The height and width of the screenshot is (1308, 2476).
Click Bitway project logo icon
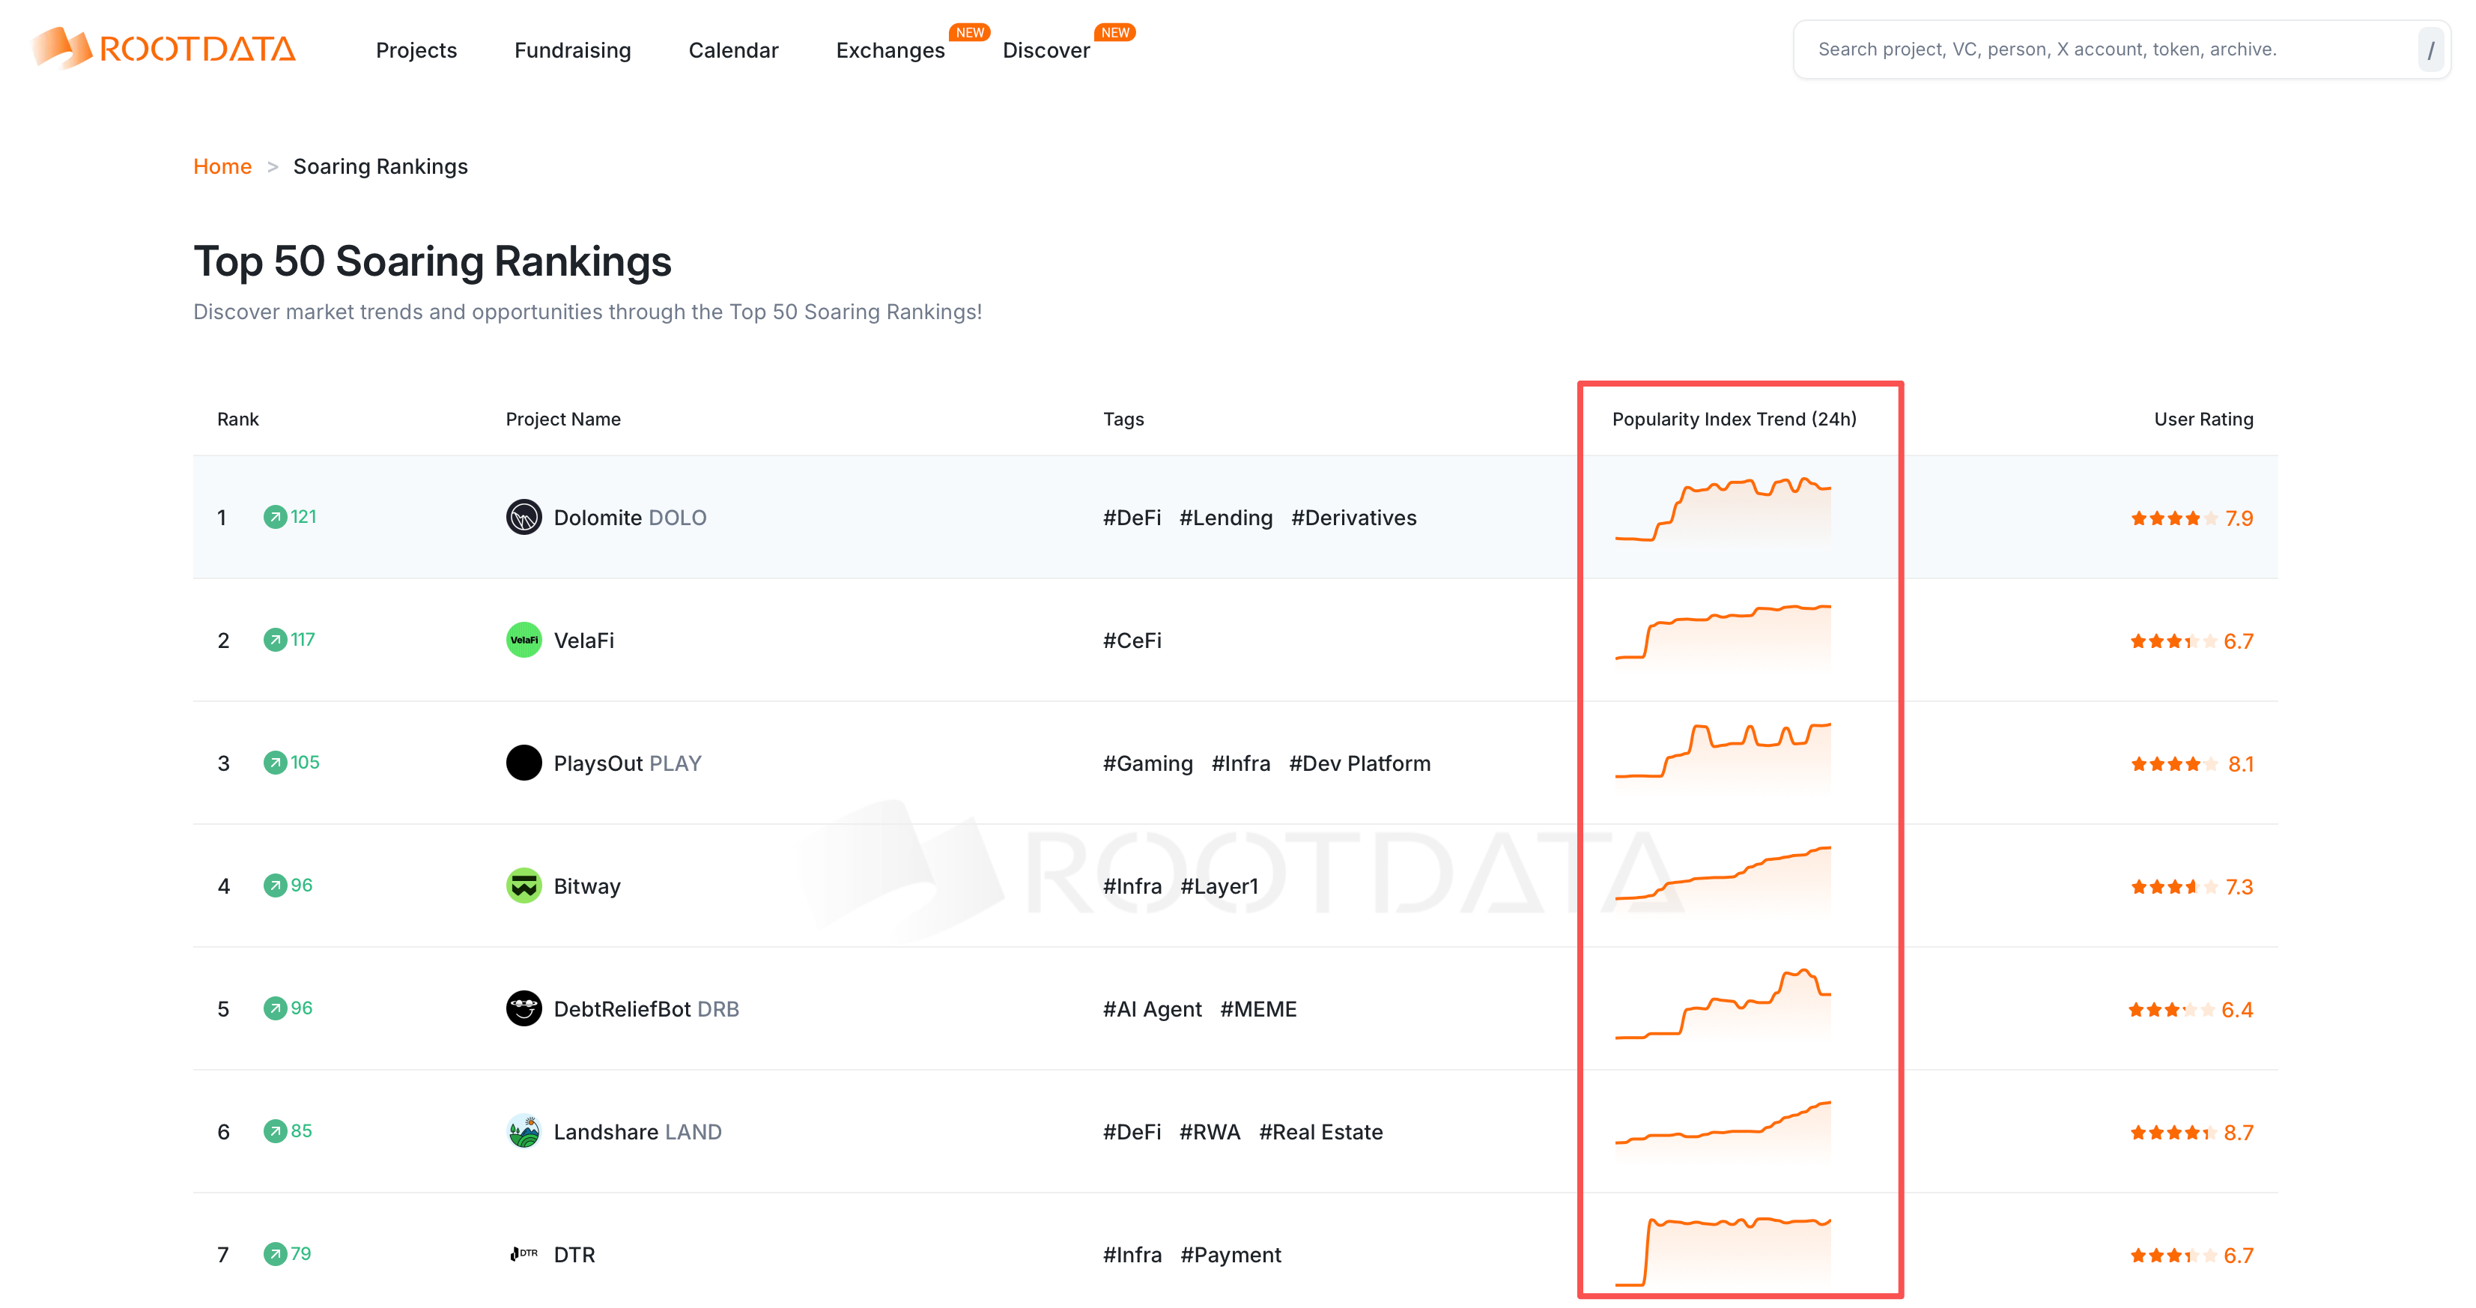click(524, 885)
